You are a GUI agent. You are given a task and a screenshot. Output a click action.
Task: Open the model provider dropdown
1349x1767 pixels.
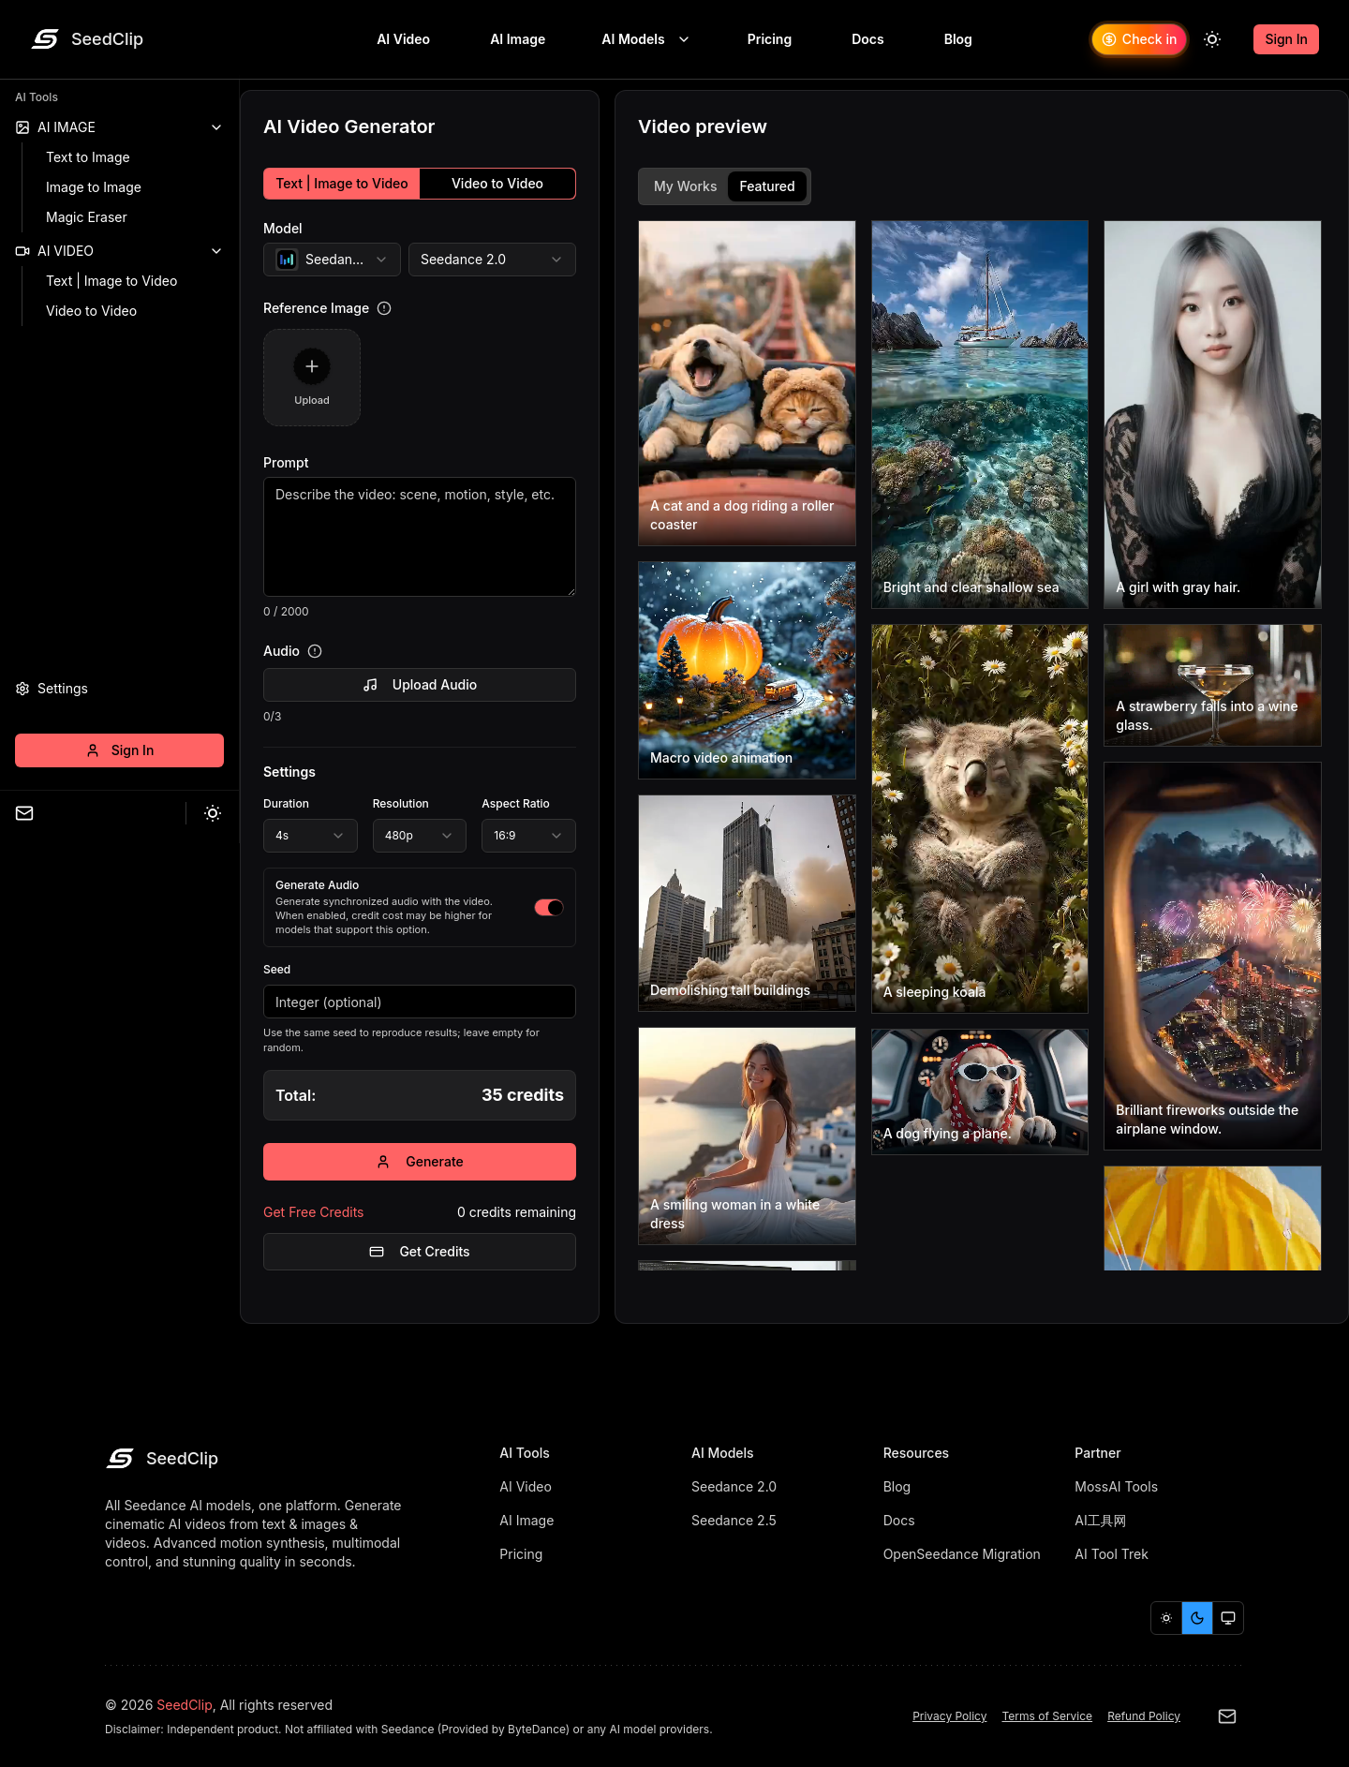pyautogui.click(x=332, y=260)
